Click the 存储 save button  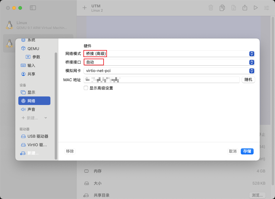247,151
